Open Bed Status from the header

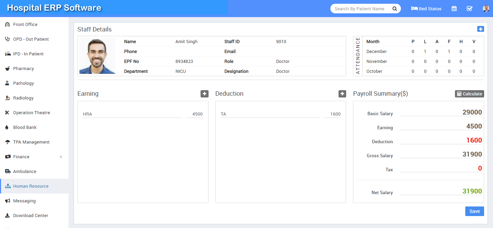426,9
